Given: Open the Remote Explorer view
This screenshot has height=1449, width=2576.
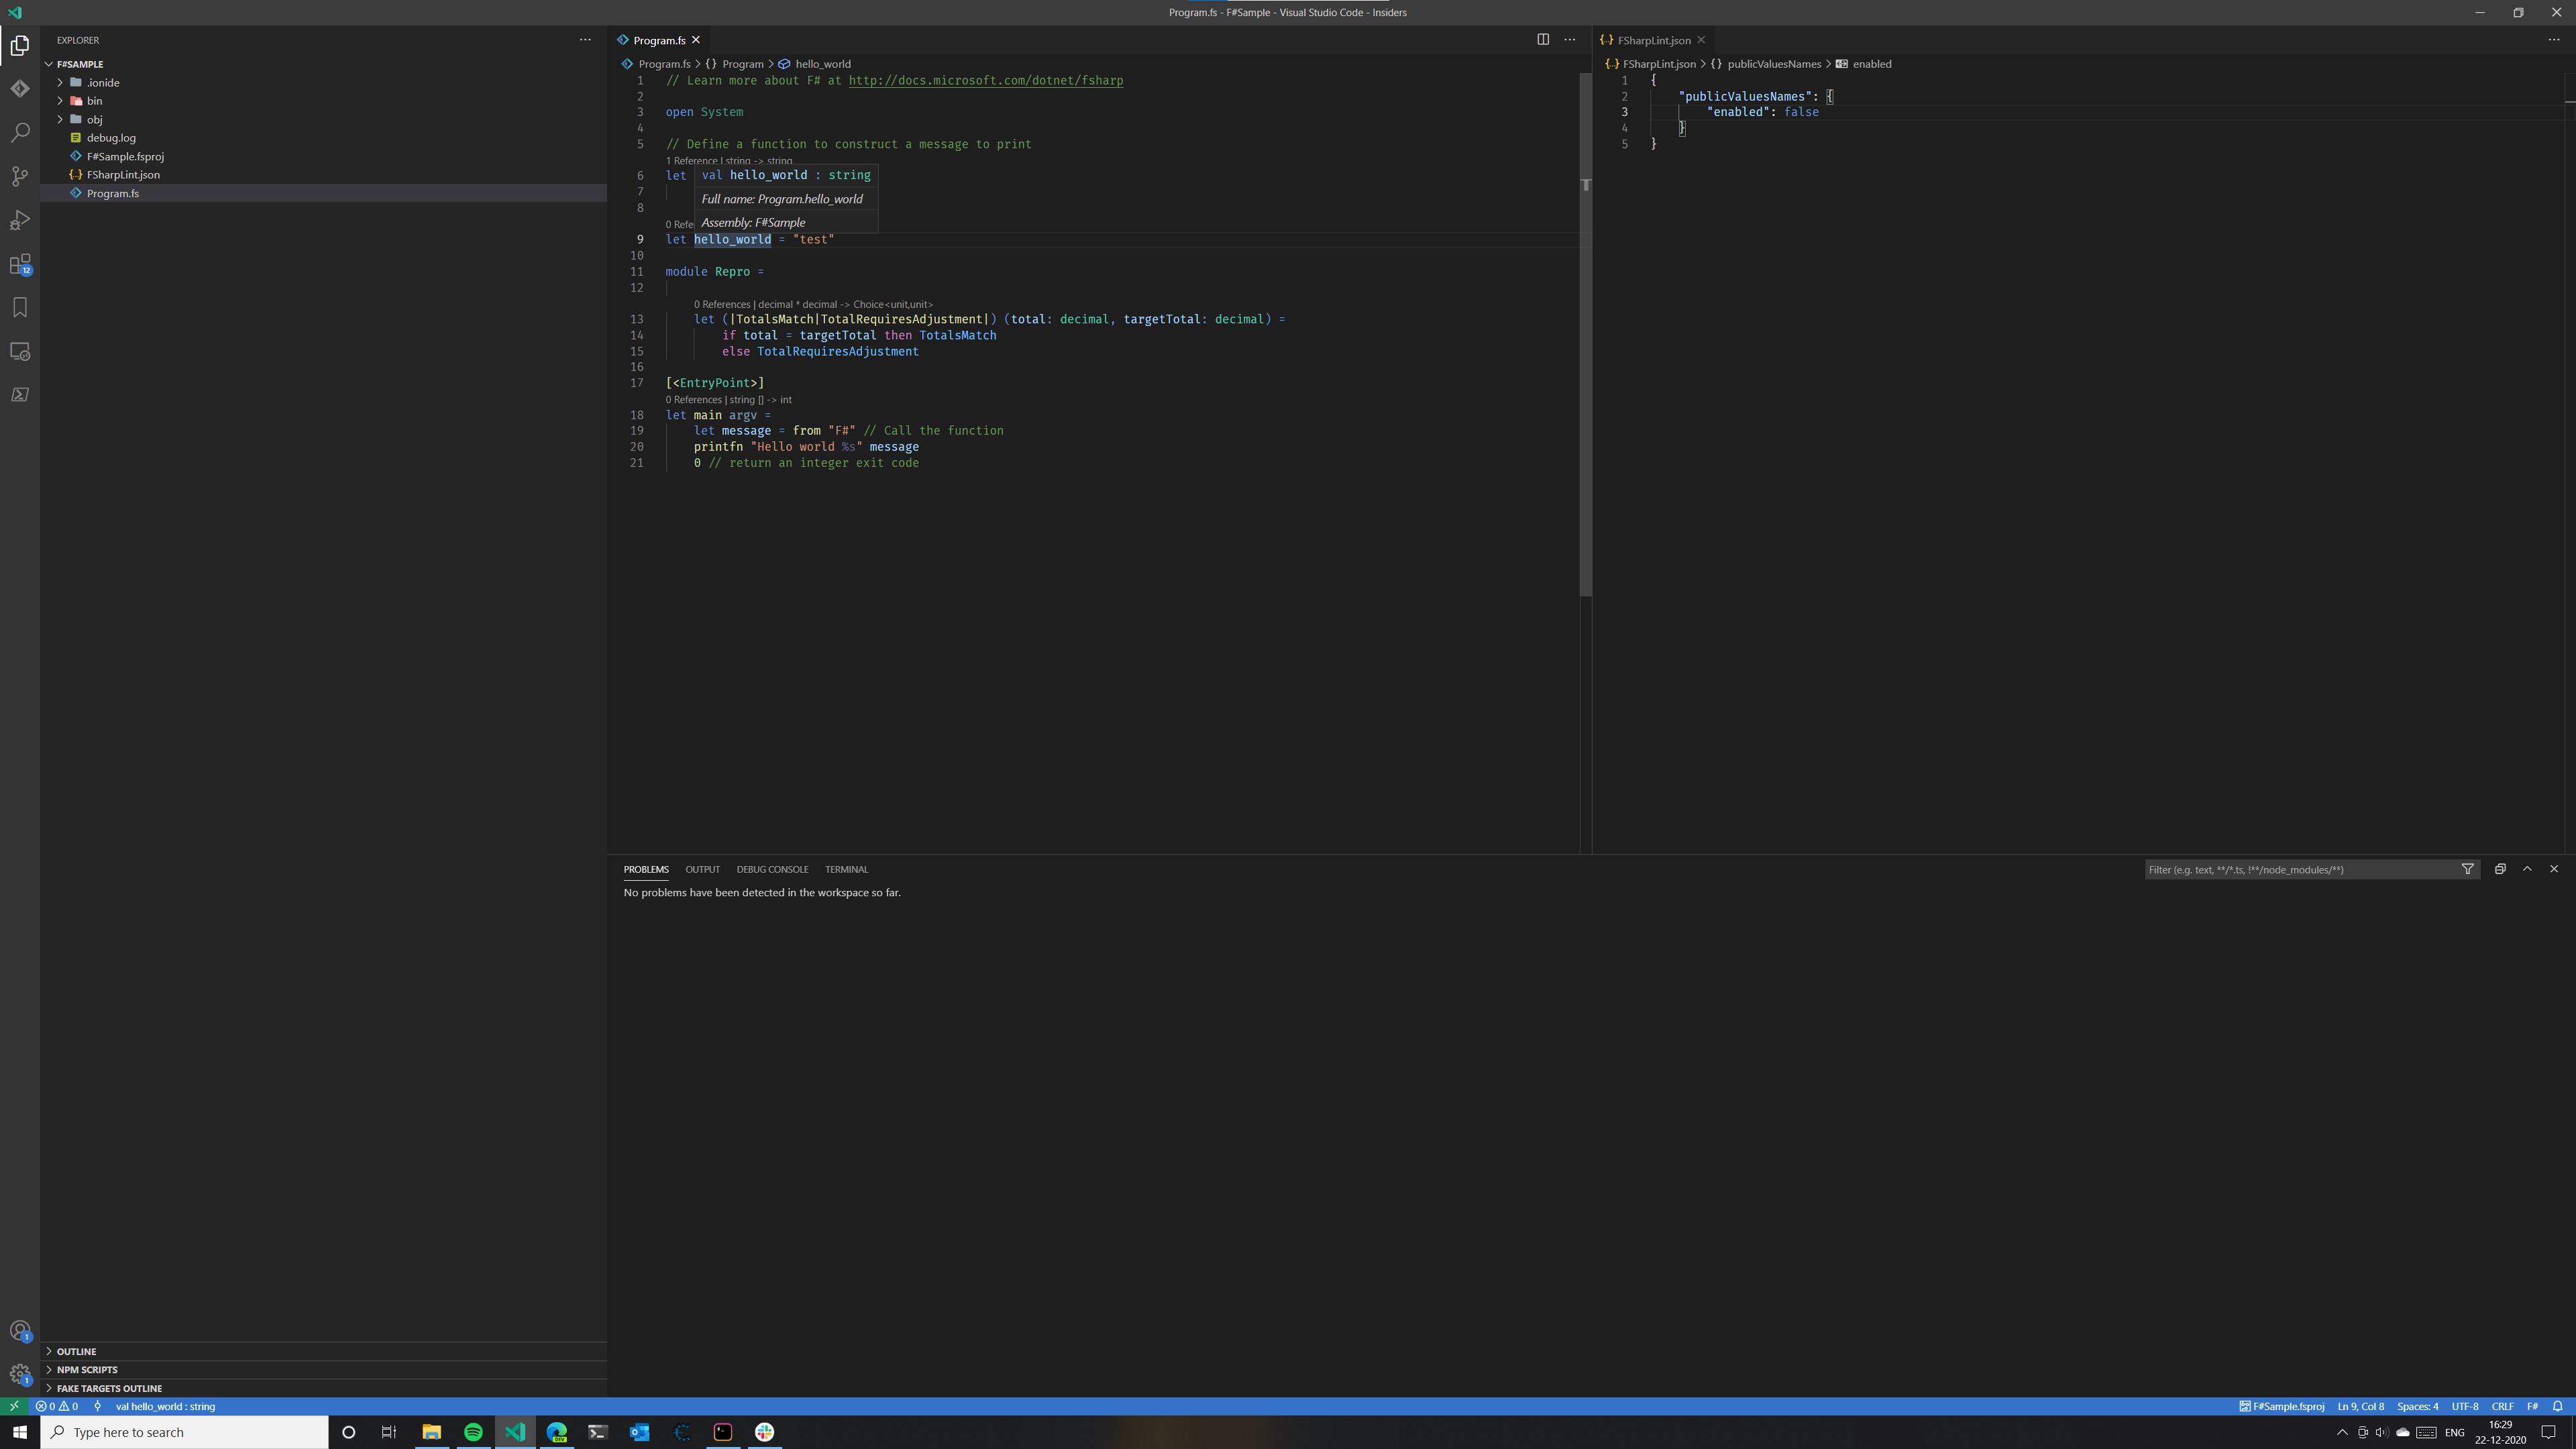Looking at the screenshot, I should (x=20, y=352).
